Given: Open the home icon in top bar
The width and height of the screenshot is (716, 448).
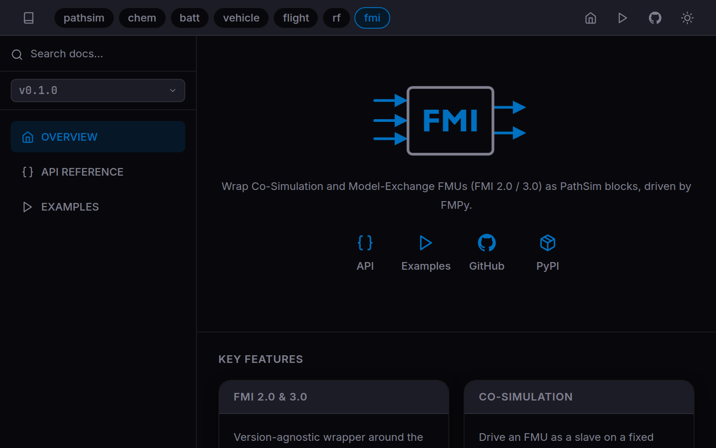Looking at the screenshot, I should pyautogui.click(x=591, y=18).
